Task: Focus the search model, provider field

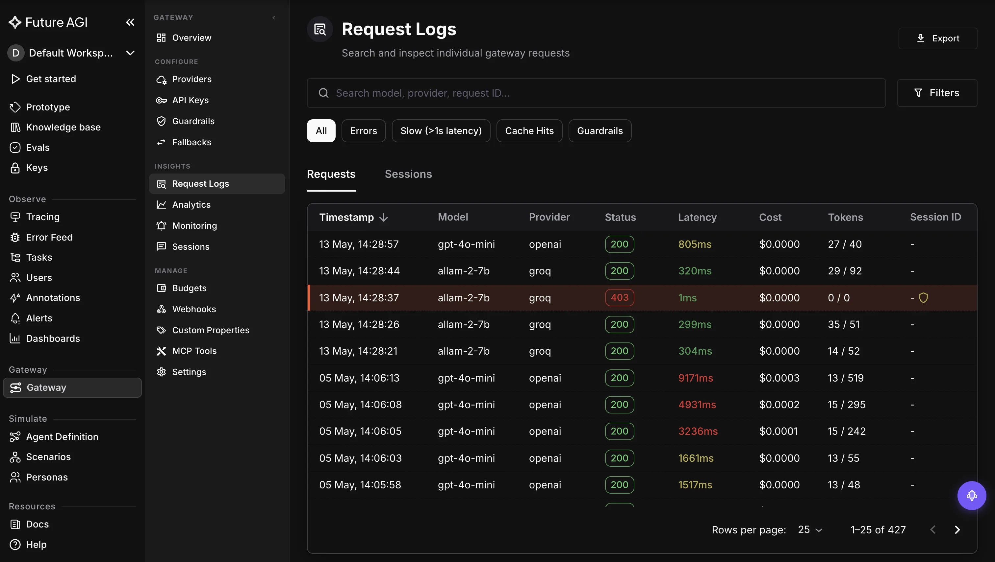Action: (x=596, y=93)
